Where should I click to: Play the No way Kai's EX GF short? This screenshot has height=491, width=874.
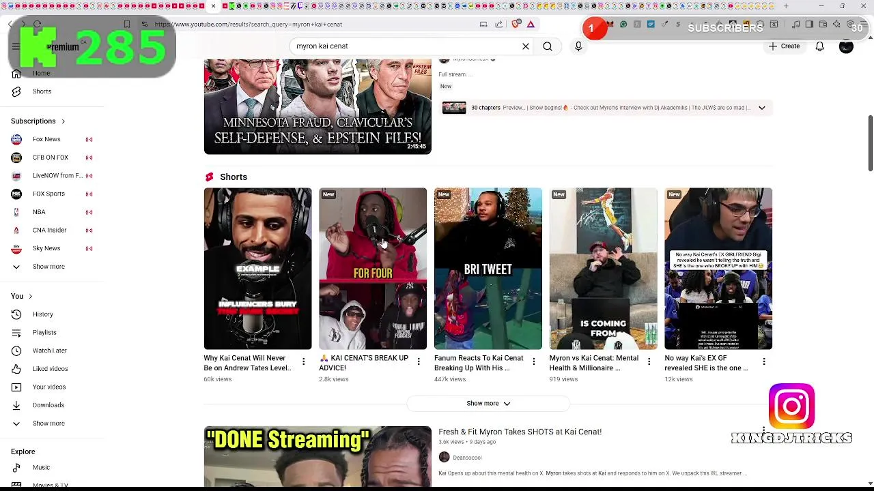click(718, 269)
